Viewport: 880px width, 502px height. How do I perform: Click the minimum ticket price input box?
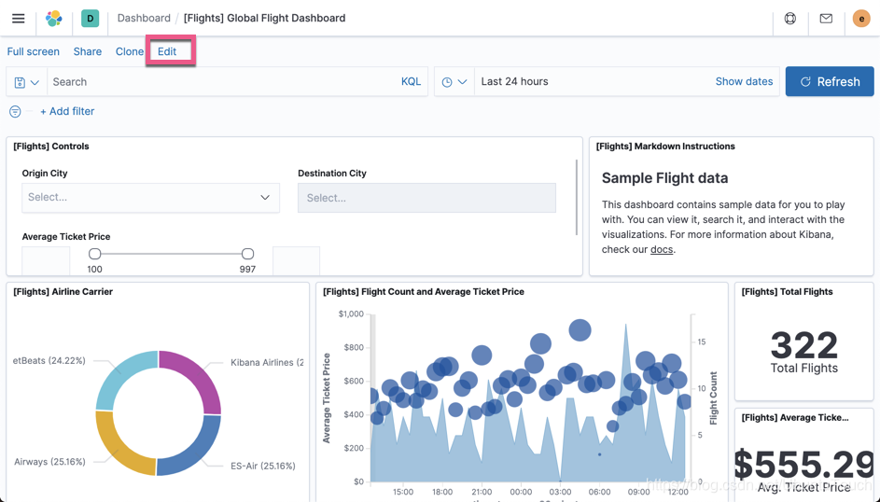(46, 261)
